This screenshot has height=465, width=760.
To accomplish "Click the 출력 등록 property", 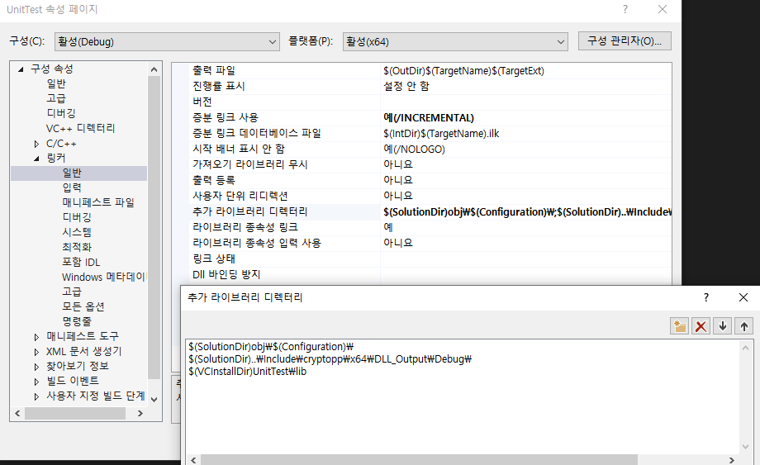I will click(214, 180).
